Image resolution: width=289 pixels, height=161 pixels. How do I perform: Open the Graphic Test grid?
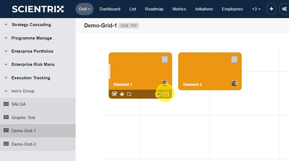click(x=23, y=118)
